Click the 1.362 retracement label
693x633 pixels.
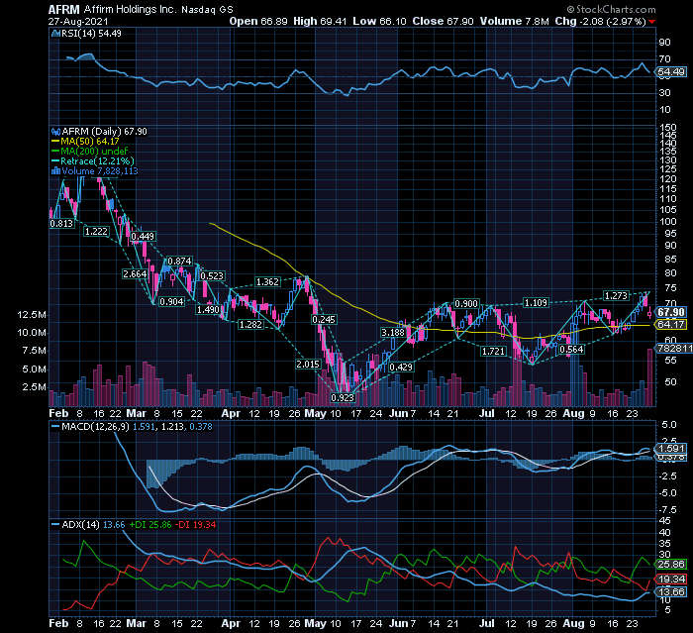click(267, 281)
